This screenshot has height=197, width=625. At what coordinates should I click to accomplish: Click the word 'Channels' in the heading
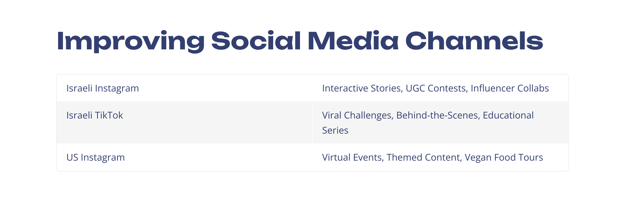[x=474, y=41]
